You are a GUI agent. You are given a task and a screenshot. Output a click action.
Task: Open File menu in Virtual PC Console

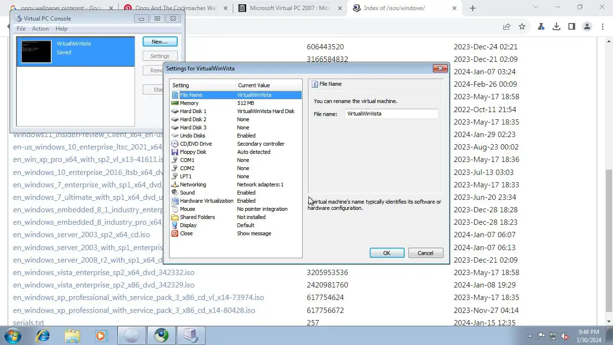21,29
